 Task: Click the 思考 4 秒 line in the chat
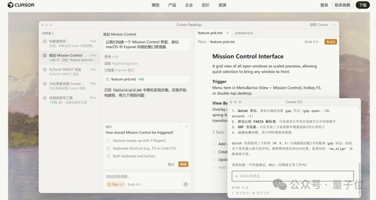[111, 57]
